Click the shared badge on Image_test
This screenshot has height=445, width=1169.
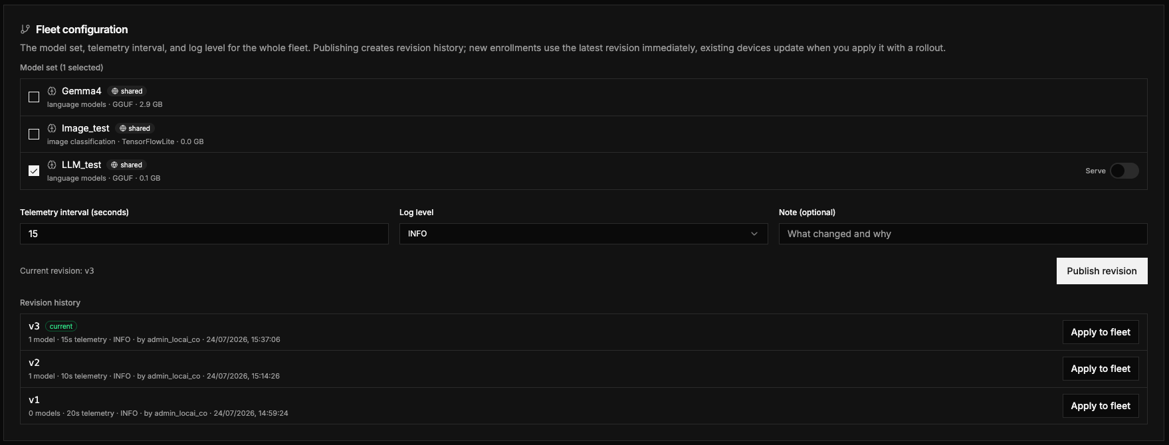tap(135, 128)
